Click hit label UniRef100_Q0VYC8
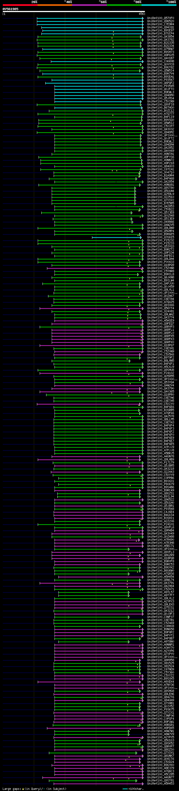Image resolution: width=179 pixels, height=791 pixels. pyautogui.click(x=161, y=65)
